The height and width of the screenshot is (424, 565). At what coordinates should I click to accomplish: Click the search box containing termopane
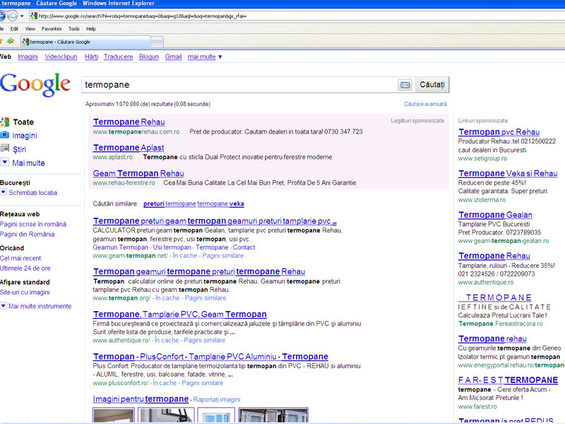[239, 85]
